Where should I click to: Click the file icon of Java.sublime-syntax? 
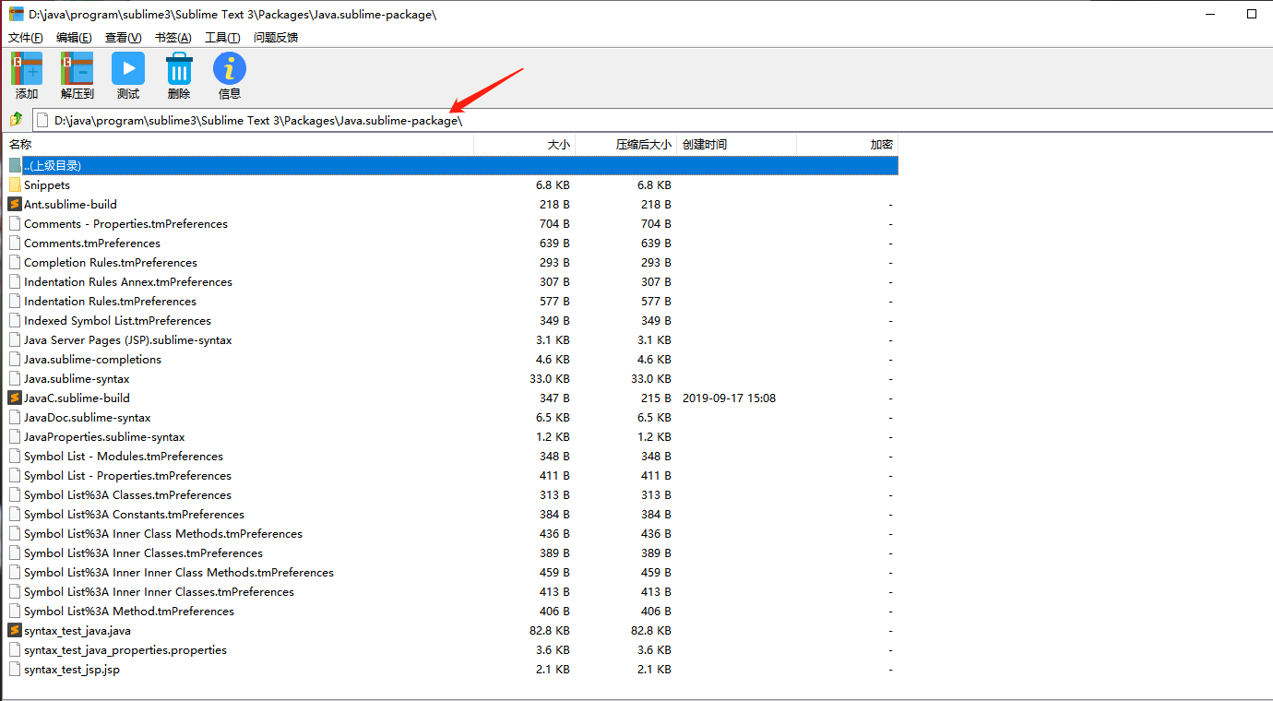(15, 379)
